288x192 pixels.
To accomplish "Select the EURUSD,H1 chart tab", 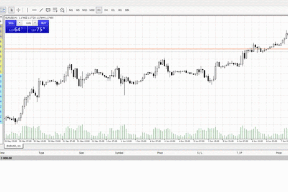I will point(14,146).
